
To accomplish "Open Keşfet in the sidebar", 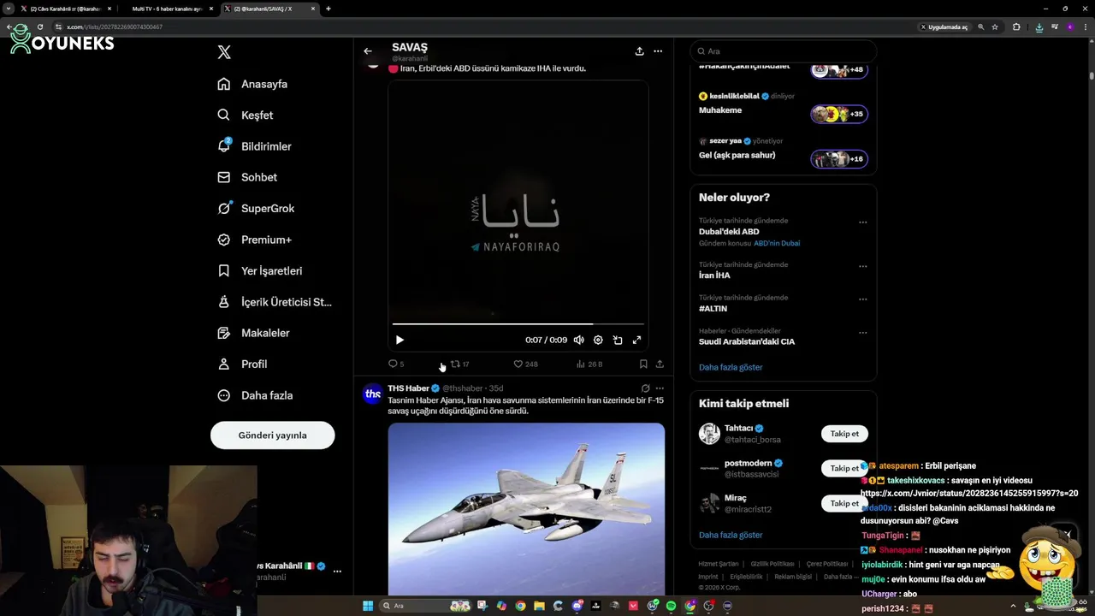I will (x=246, y=115).
